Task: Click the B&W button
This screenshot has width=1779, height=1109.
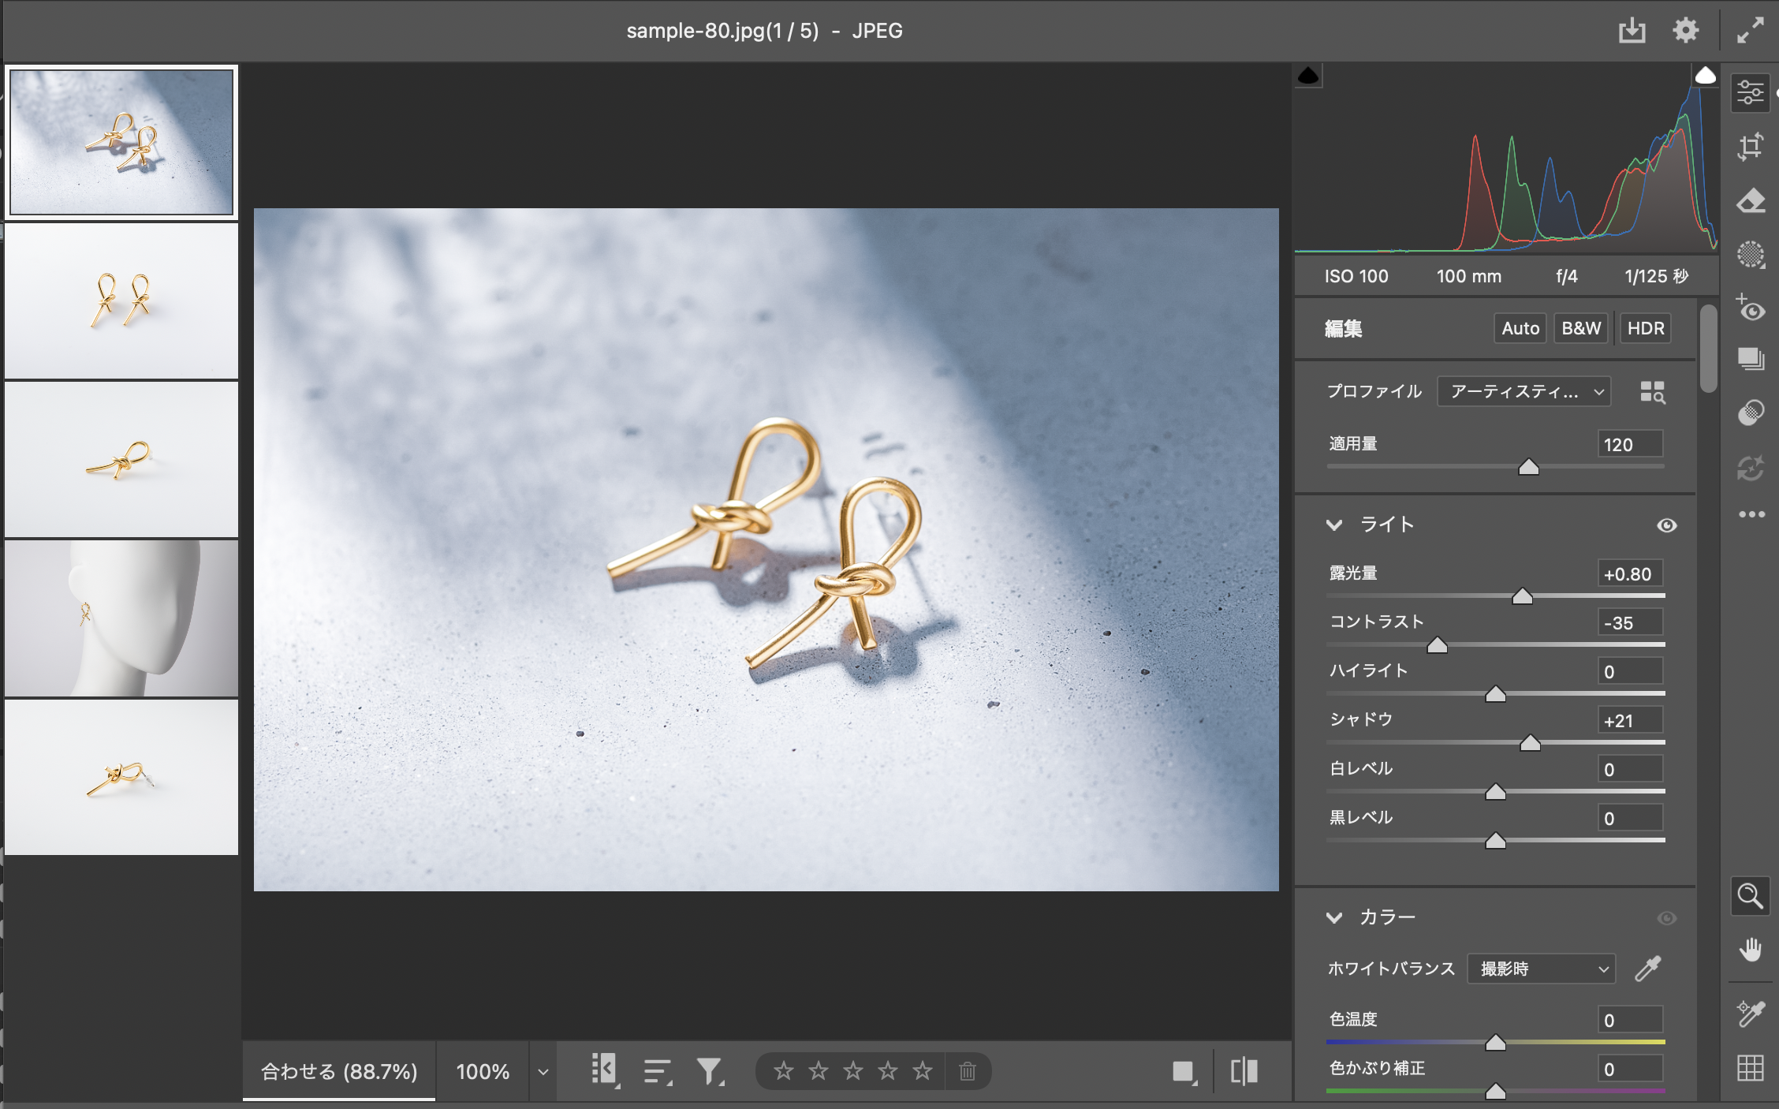Action: (1580, 328)
